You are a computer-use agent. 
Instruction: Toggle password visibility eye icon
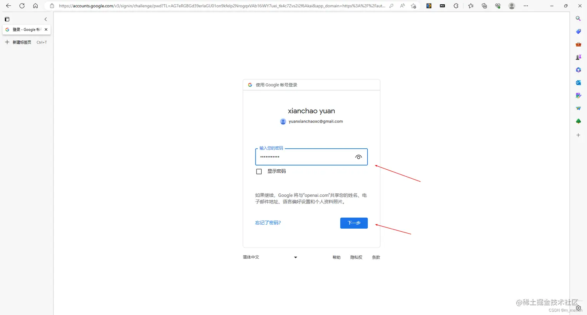click(x=358, y=157)
